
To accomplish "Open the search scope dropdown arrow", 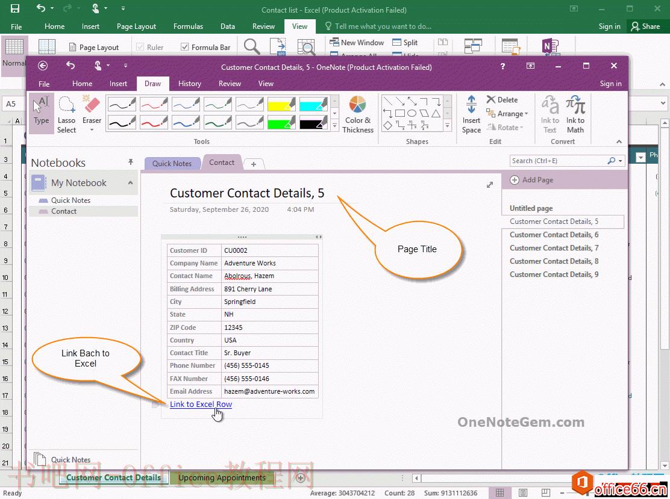I will [x=621, y=161].
